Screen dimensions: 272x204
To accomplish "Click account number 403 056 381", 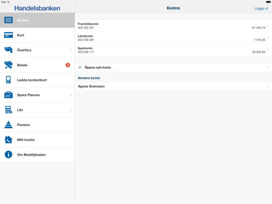I will point(86,40).
